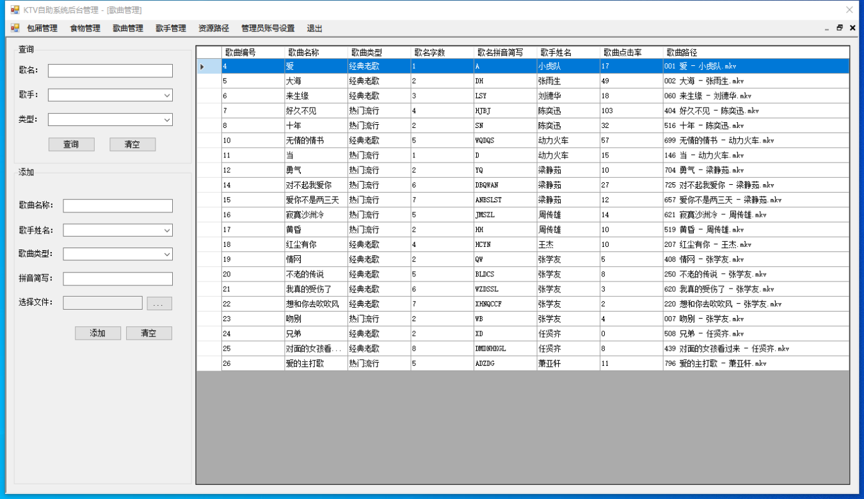The image size is (864, 499).
Task: Click the 选择文件 path field
Action: 102,303
